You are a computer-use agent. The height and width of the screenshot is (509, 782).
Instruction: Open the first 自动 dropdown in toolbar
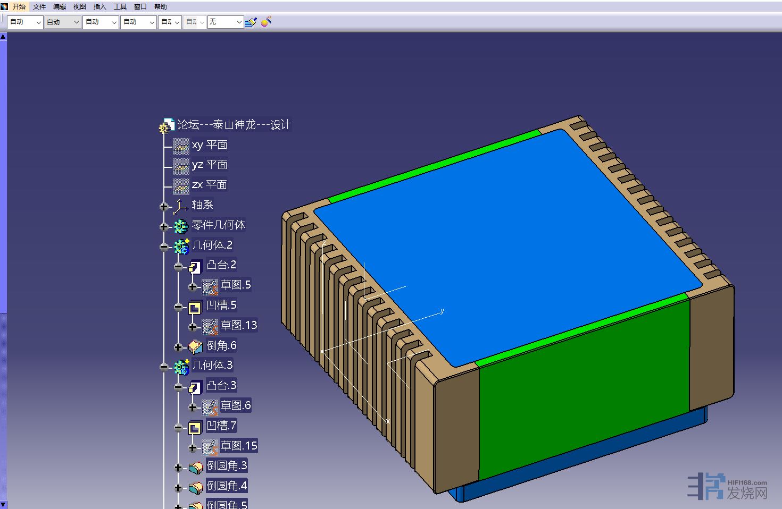click(x=25, y=22)
